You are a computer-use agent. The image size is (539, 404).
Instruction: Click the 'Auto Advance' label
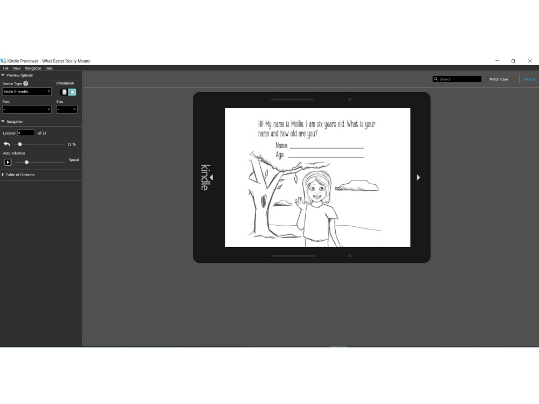(14, 153)
